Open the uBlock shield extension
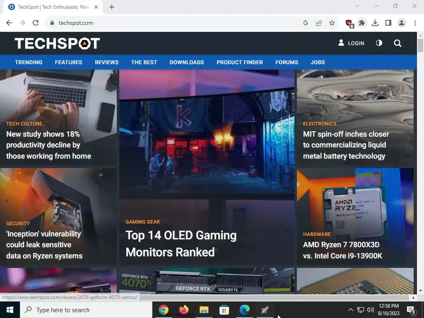This screenshot has height=318, width=424. pos(349,23)
